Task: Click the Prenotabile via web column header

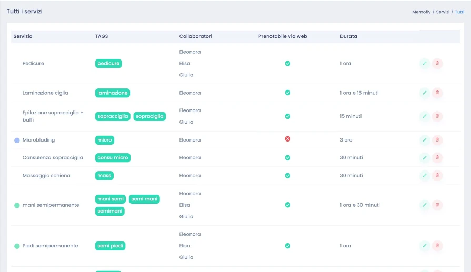Action: coord(283,37)
